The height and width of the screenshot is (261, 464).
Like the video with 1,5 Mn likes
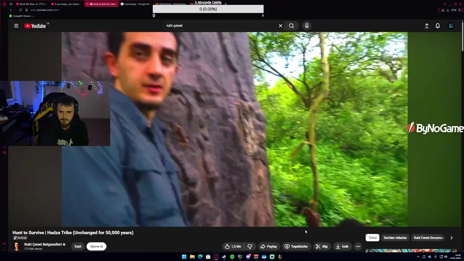click(x=232, y=246)
